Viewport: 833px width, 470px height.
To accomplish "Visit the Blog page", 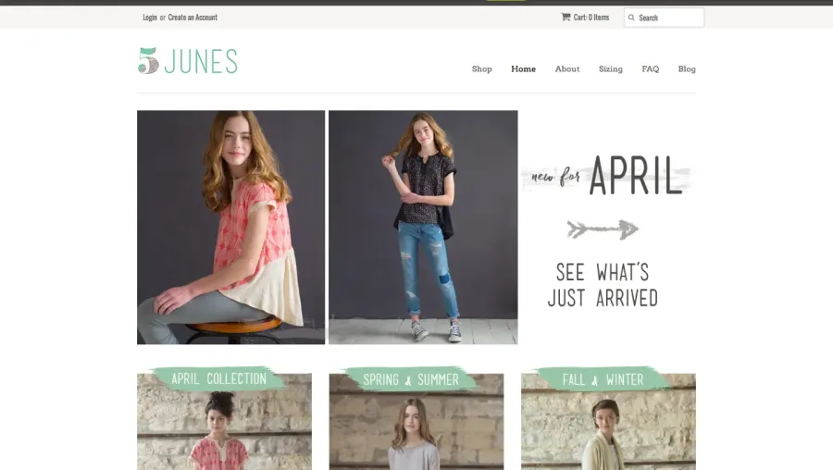I will 687,69.
